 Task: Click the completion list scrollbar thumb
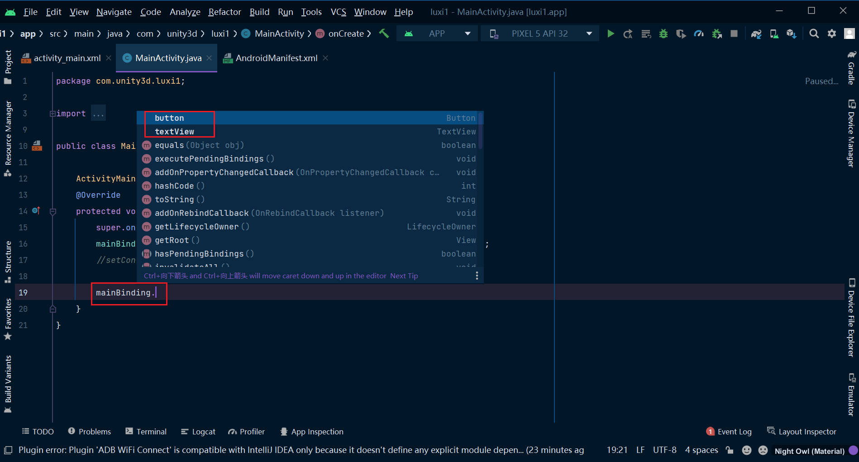(x=481, y=130)
